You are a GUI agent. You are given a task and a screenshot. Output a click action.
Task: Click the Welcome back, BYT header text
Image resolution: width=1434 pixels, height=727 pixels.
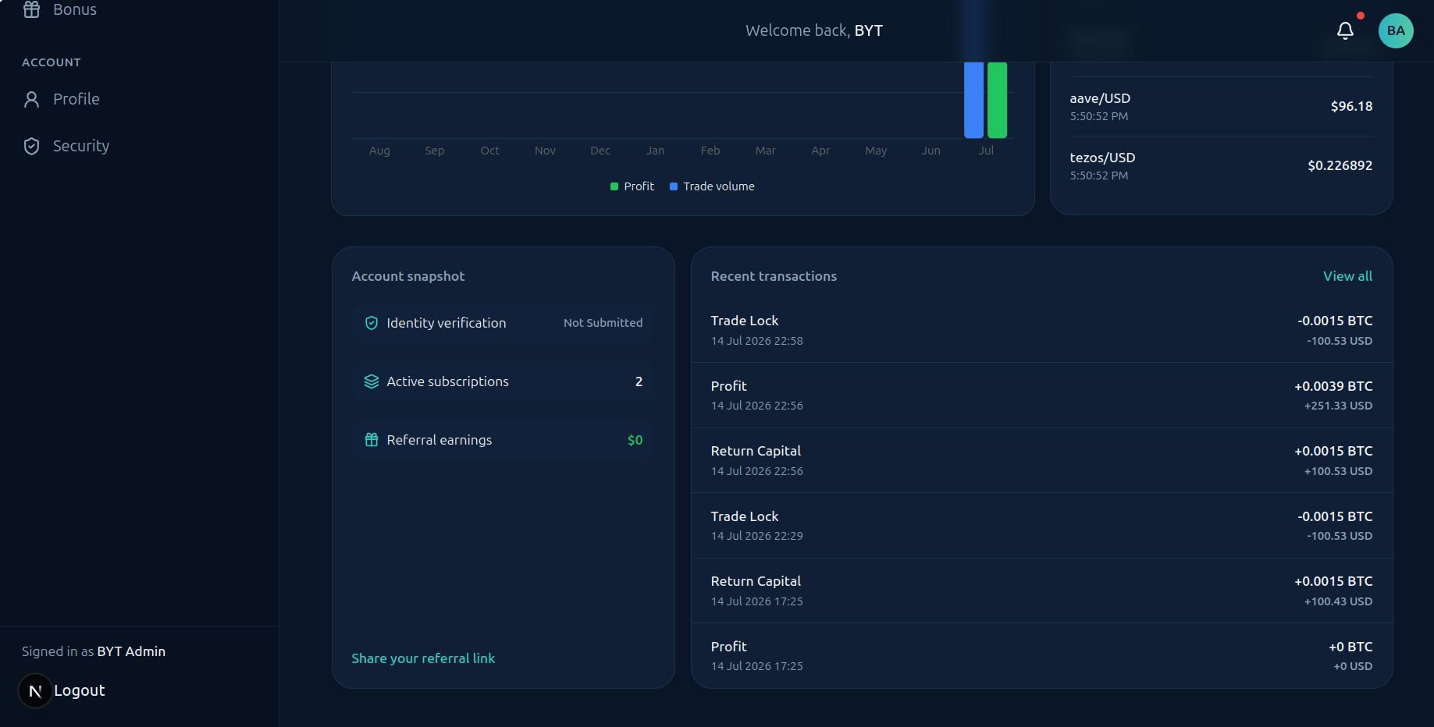[814, 30]
